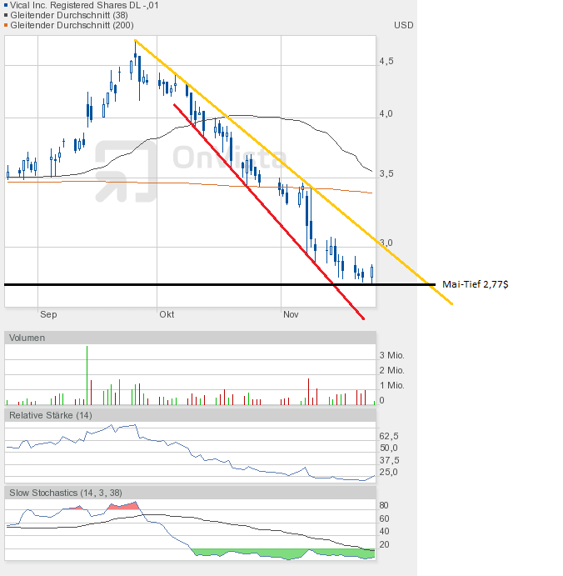The height and width of the screenshot is (576, 563).
Task: Click the OnVista watermark arrow logo
Action: pyautogui.click(x=127, y=172)
